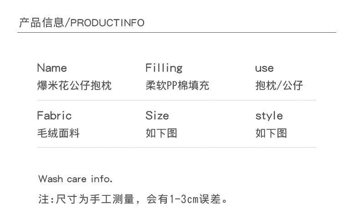Click the Name field label
This screenshot has height=220, width=360.
[x=51, y=68]
